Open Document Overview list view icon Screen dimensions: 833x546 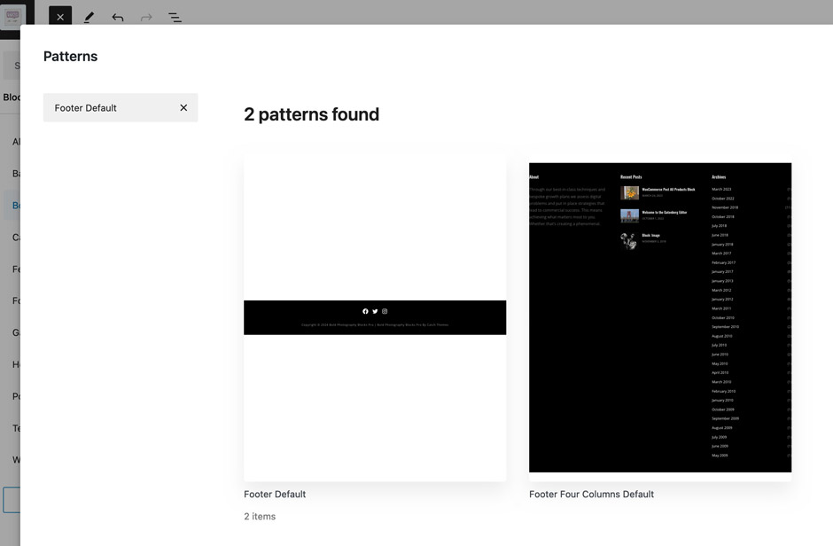[175, 17]
